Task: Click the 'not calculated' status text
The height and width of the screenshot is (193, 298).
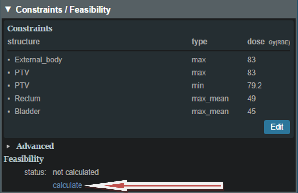Action: click(x=76, y=172)
